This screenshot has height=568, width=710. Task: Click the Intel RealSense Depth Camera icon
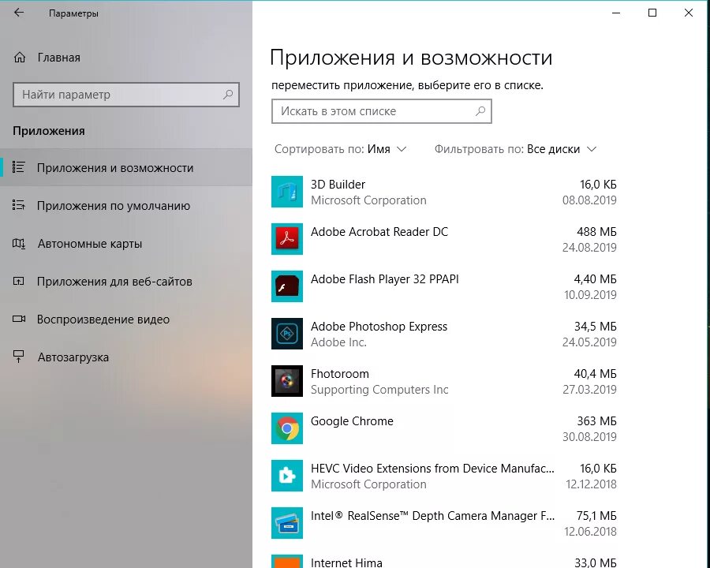(x=287, y=523)
